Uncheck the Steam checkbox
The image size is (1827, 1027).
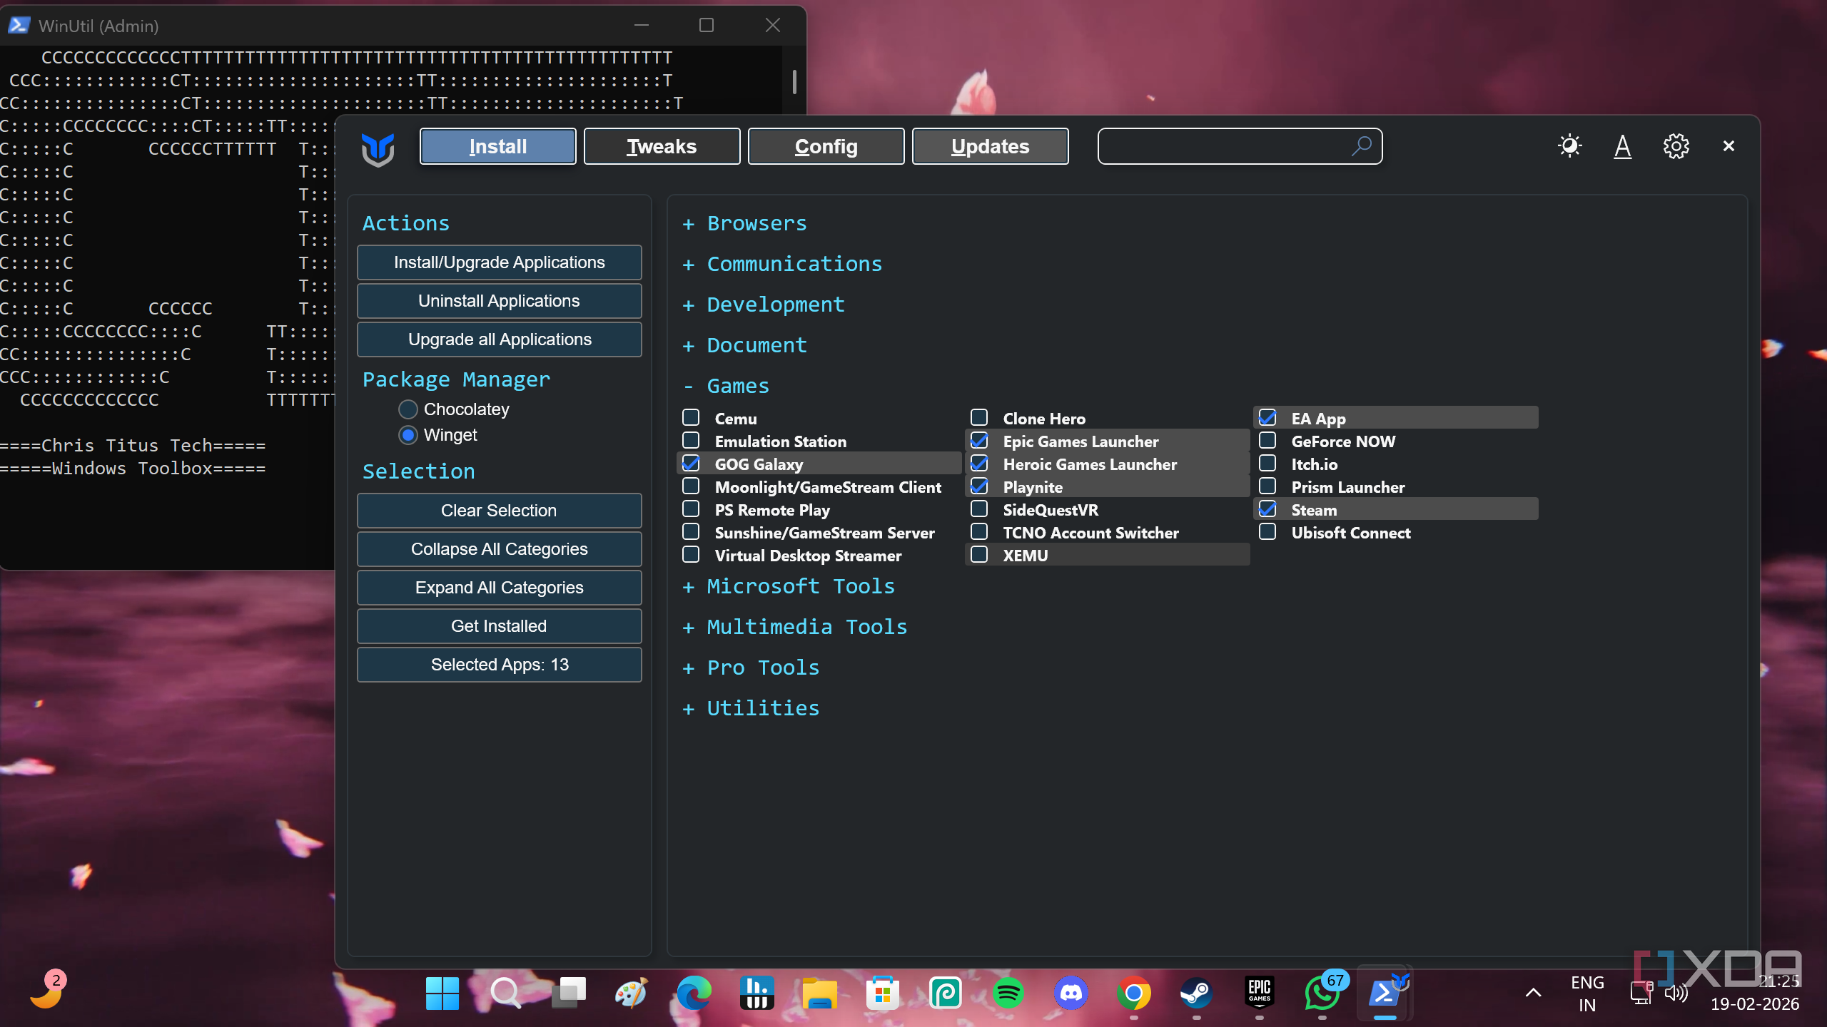1267,509
